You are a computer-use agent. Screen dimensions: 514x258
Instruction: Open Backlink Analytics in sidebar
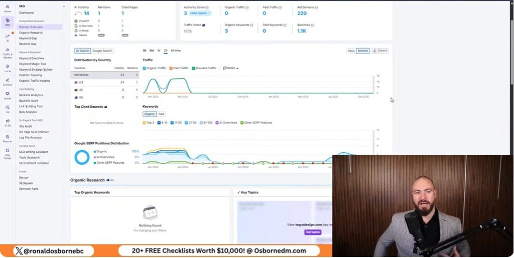(31, 95)
